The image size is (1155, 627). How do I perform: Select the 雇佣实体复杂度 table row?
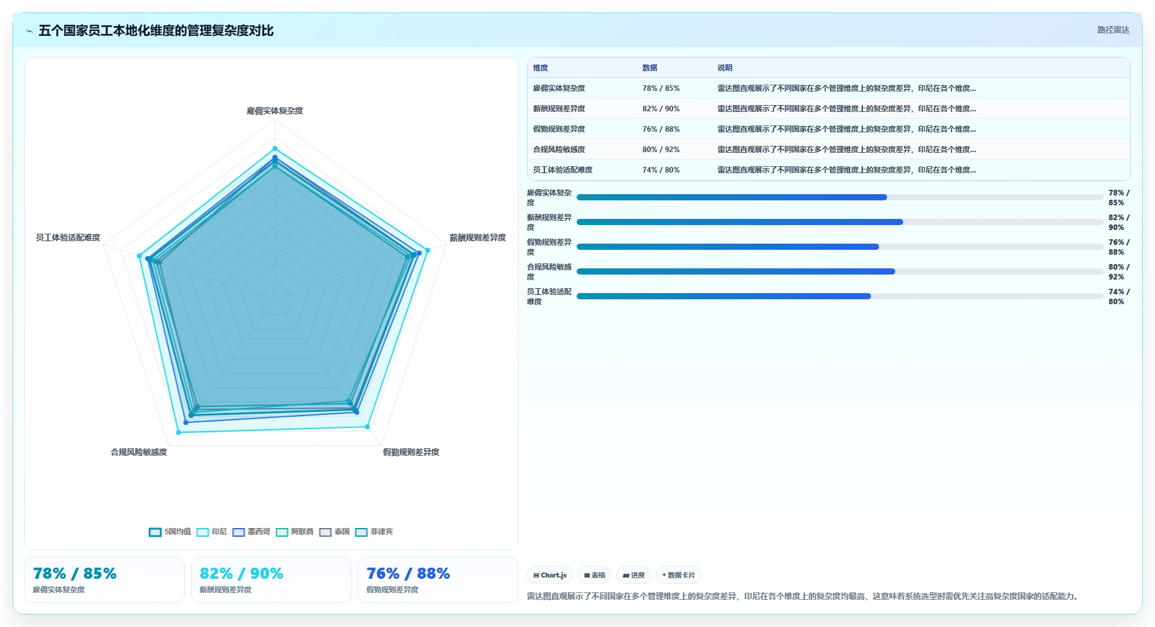pos(828,88)
